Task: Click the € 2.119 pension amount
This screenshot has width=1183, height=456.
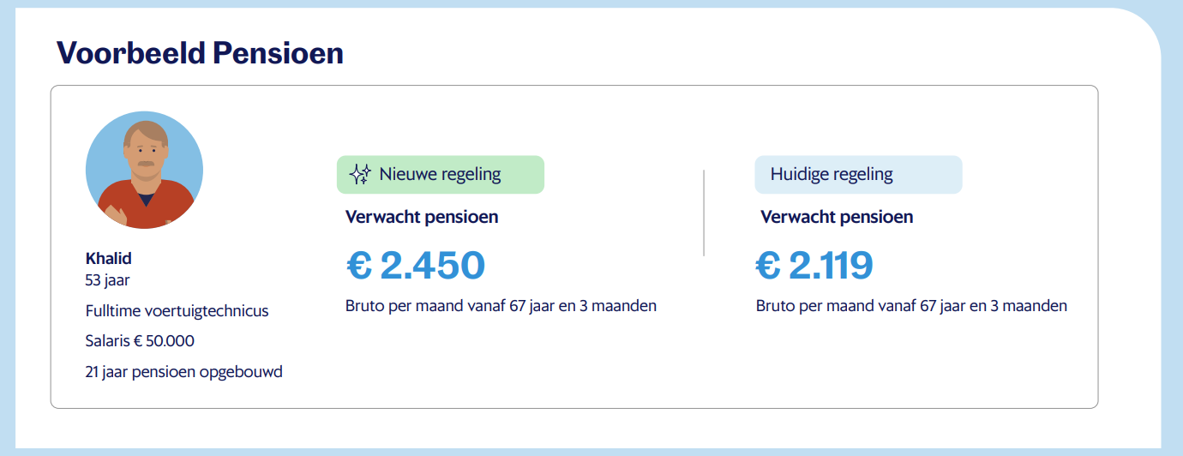Action: coord(814,266)
